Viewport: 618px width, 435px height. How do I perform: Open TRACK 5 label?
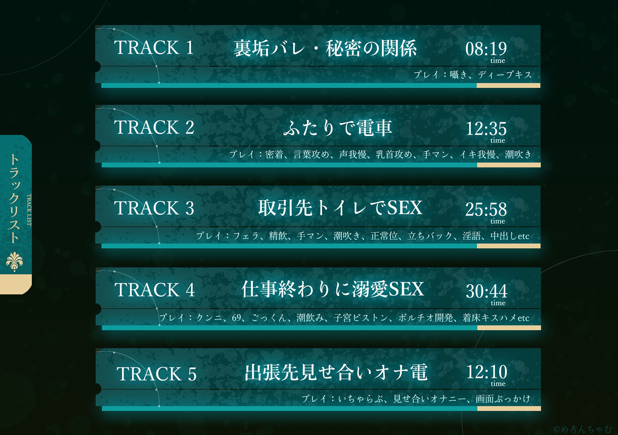tap(156, 374)
